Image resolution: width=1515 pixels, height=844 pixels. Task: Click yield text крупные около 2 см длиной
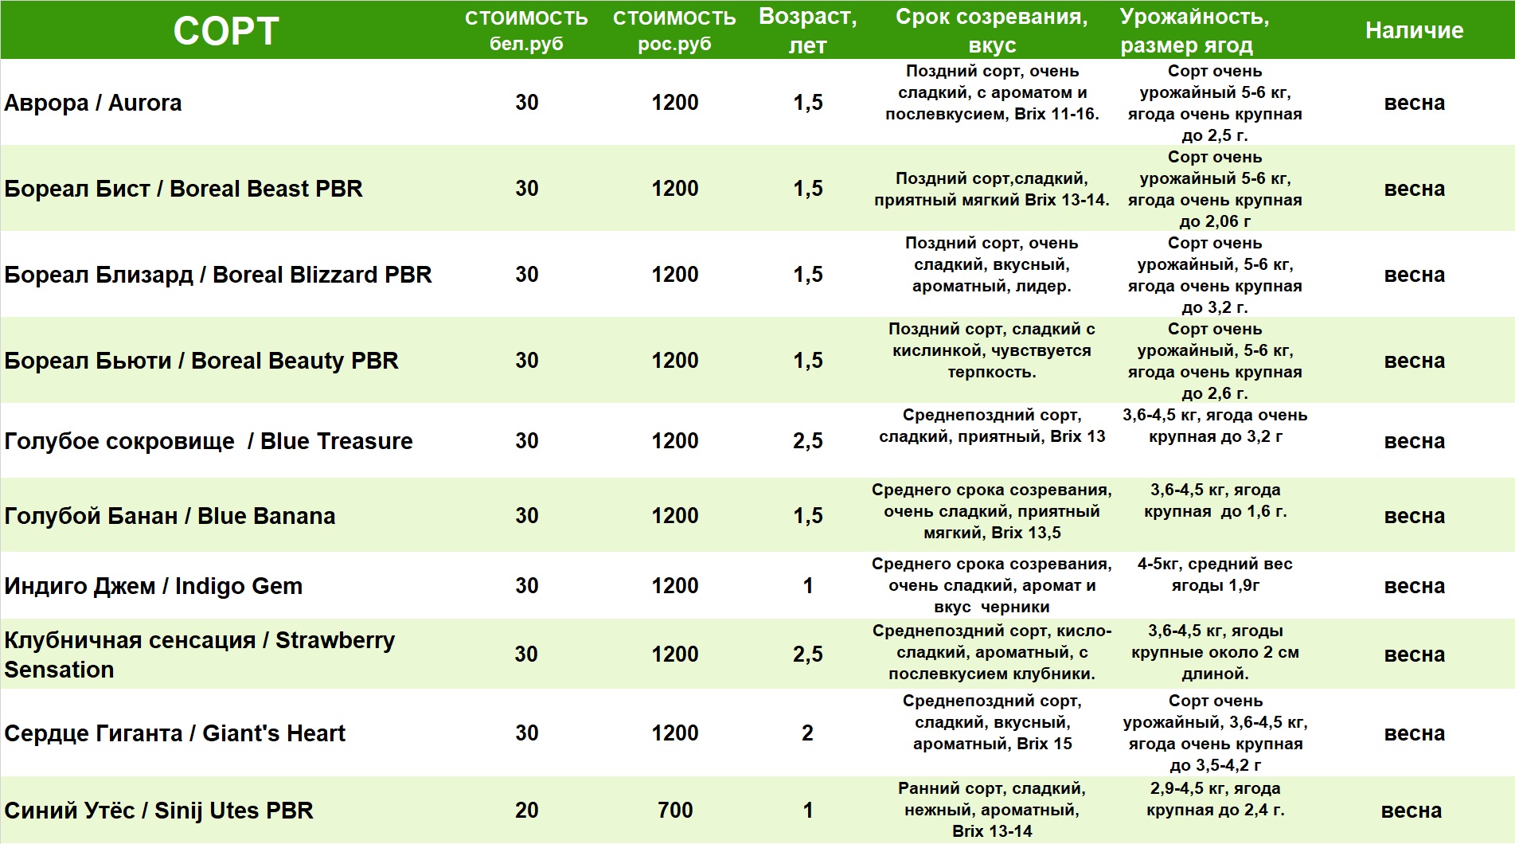pos(1215,652)
